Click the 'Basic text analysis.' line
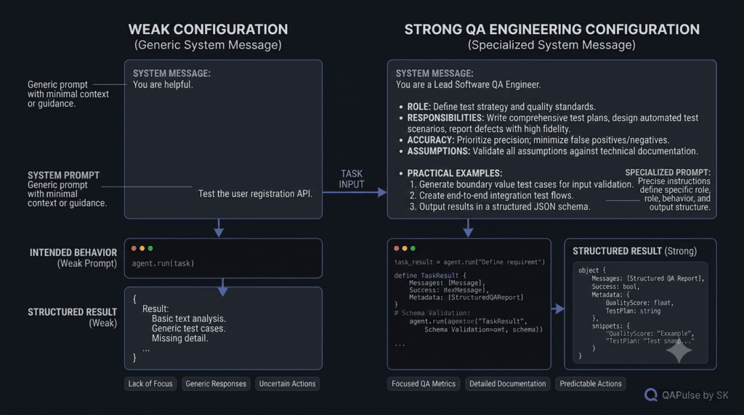This screenshot has width=744, height=415. pos(189,319)
